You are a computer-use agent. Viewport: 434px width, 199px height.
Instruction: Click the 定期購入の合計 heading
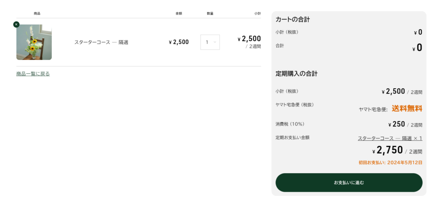click(296, 74)
